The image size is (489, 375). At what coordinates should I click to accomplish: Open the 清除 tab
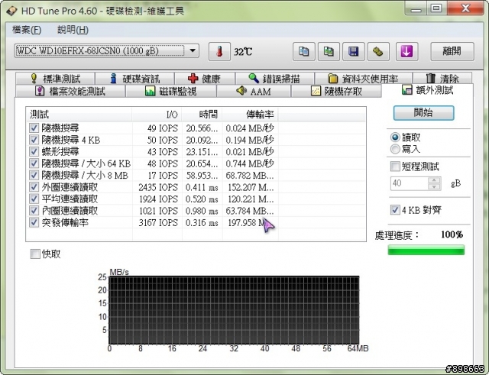[x=442, y=78]
